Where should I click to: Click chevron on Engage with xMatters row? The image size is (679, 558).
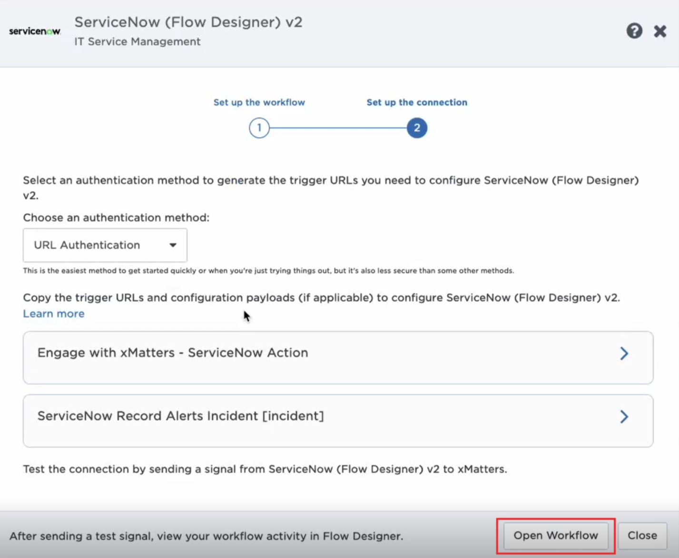[x=624, y=353]
